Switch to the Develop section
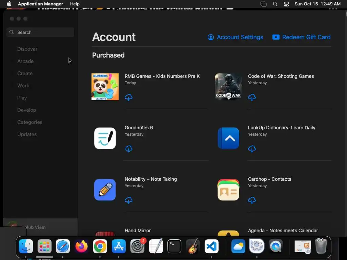This screenshot has height=260, width=347. [26, 110]
